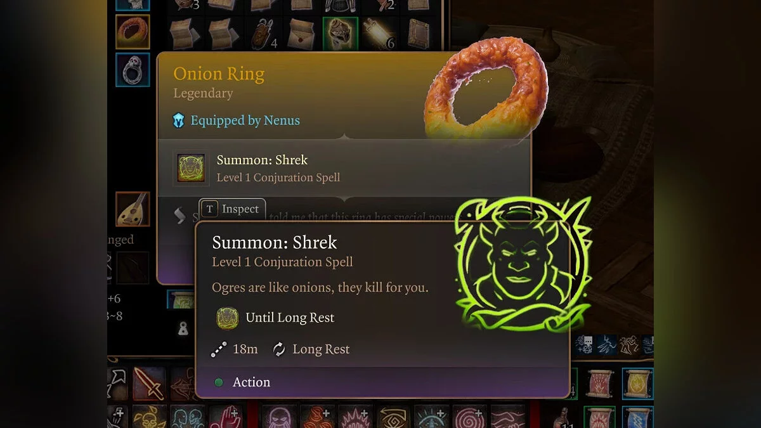Image resolution: width=761 pixels, height=428 pixels.
Task: Click the skull ring equipment slot
Action: (133, 70)
